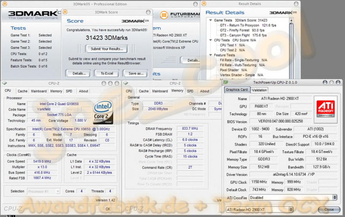Viewport: 345px width, 217px height.
Task: Click OK in CPU-Z CPU window
Action: coord(108,209)
